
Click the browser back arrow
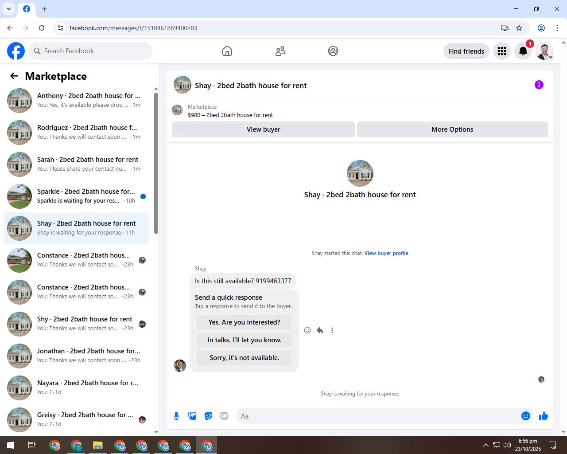point(10,28)
